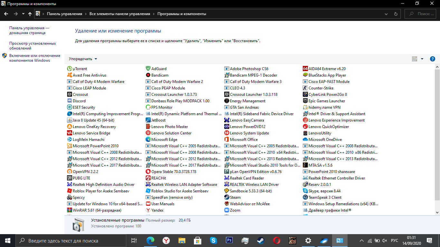This screenshot has width=440, height=247.
Task: Select the Yandex Y icon in list
Action: (148, 210)
